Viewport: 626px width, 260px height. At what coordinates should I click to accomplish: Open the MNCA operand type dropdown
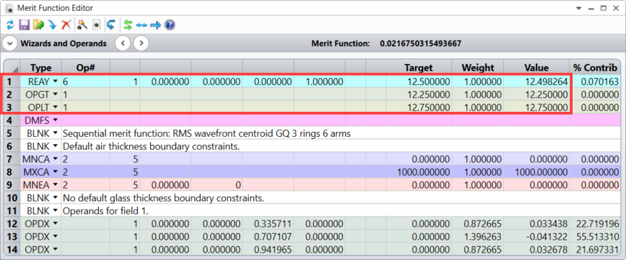click(x=55, y=159)
